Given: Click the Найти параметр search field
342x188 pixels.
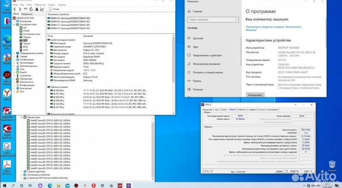Looking at the screenshot, I should coord(213,19).
